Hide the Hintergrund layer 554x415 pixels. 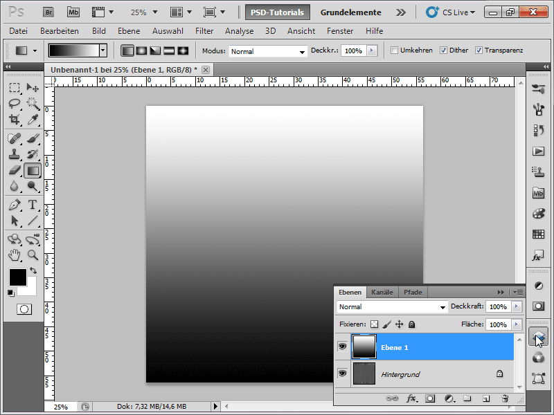[342, 373]
